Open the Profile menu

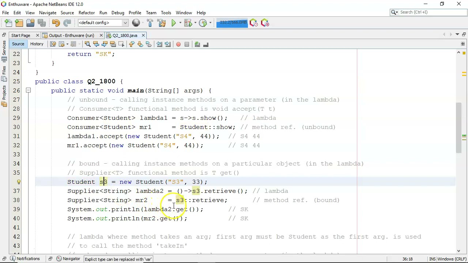(135, 12)
